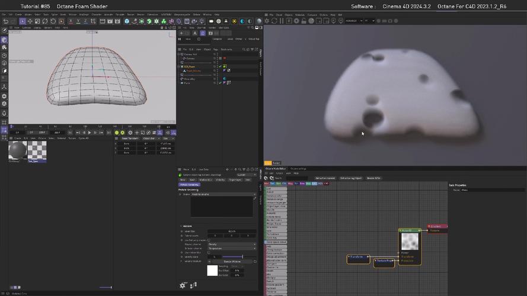Toggle the Y axis lock icon
The width and height of the screenshot is (527, 296).
pyautogui.click(x=78, y=21)
